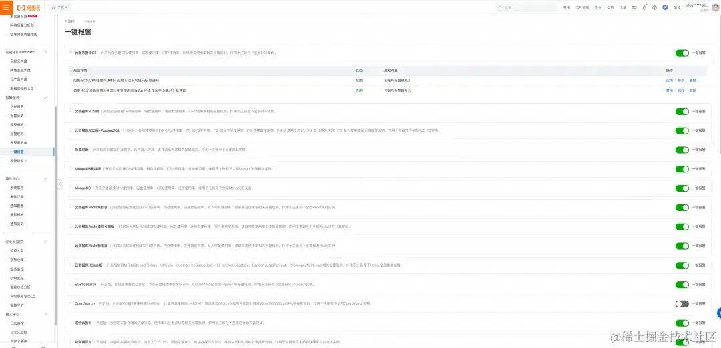The height and width of the screenshot is (348, 721).
Task: Expand the 负载均衡 row
Action: tap(71, 150)
